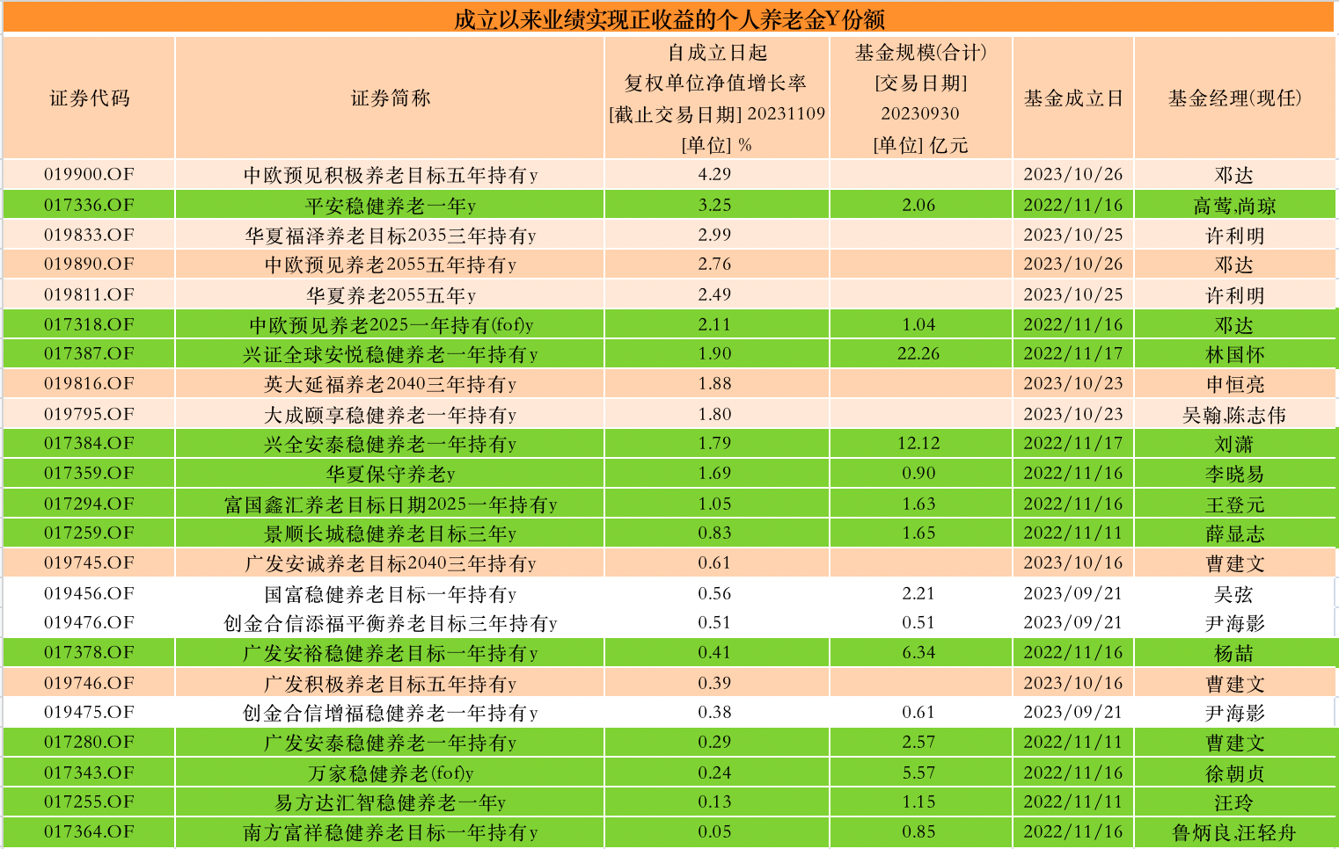Select fund name 景顺长城稳健养老目标三年y

click(x=391, y=533)
